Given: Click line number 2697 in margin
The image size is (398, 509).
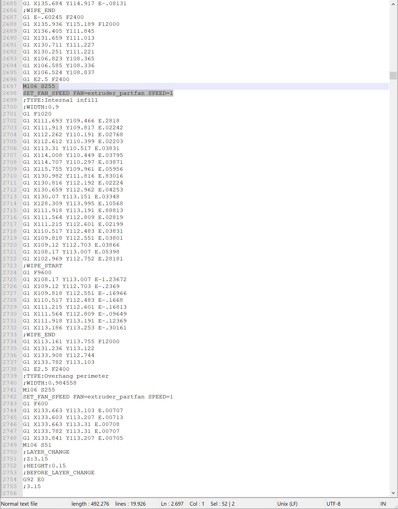Looking at the screenshot, I should [x=10, y=86].
